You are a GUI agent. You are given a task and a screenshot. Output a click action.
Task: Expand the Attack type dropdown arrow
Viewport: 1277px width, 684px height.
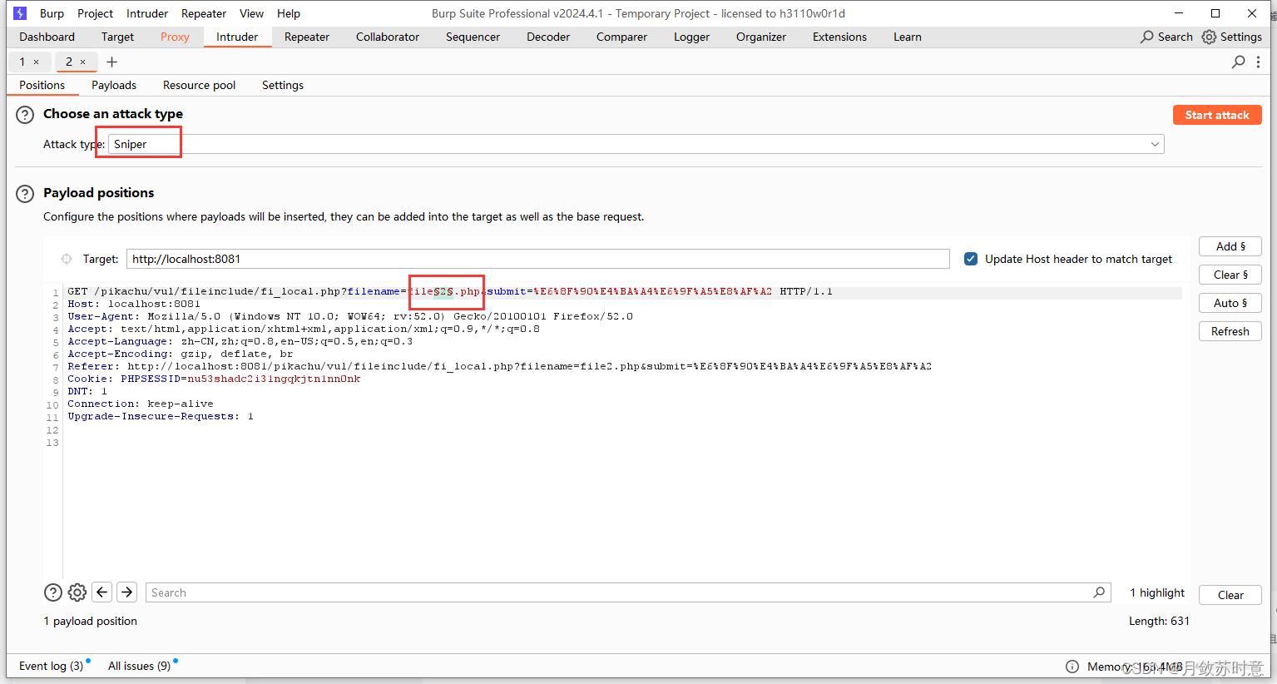[1155, 144]
